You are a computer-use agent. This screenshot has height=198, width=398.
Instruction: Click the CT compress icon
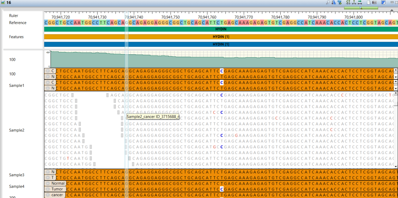point(348,3)
